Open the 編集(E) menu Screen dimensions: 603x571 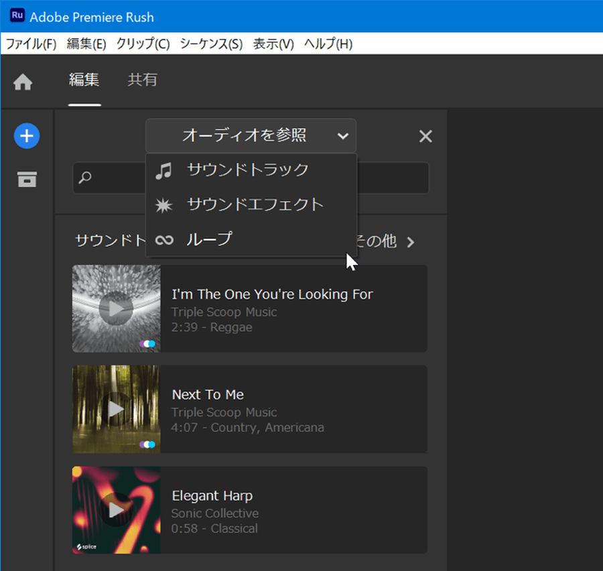click(x=86, y=44)
